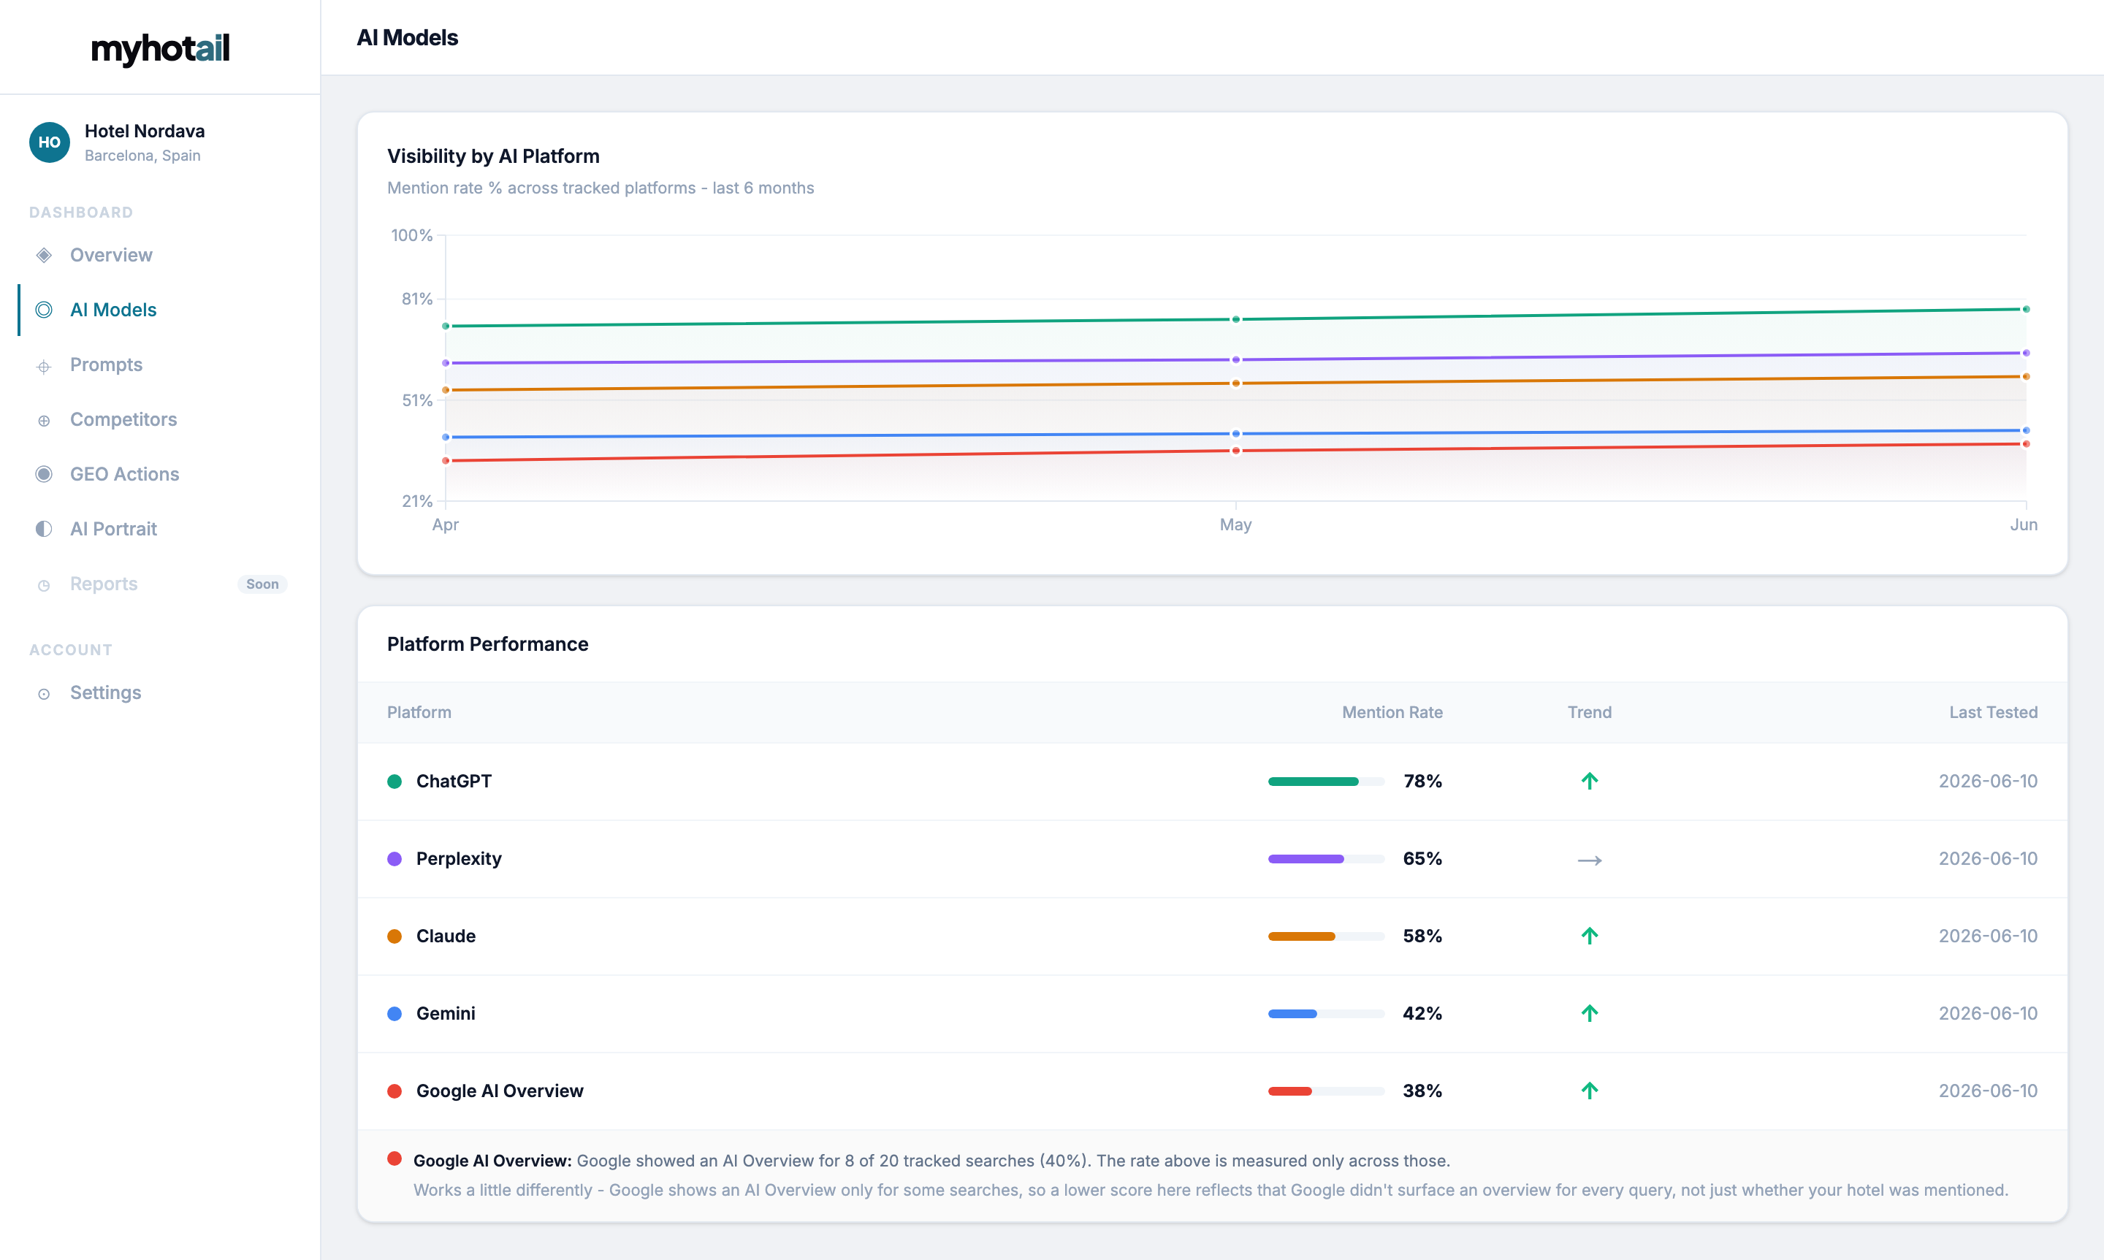Click the Claude mention rate bar

[x=1326, y=936]
